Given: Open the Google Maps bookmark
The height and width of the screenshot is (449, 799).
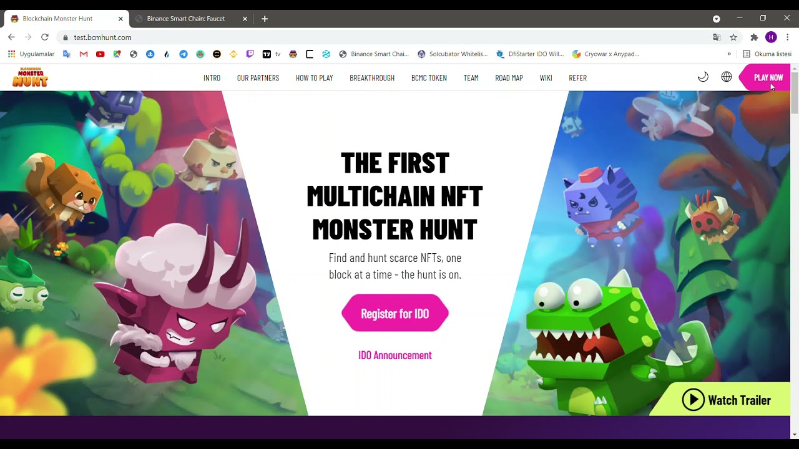Looking at the screenshot, I should [117, 54].
